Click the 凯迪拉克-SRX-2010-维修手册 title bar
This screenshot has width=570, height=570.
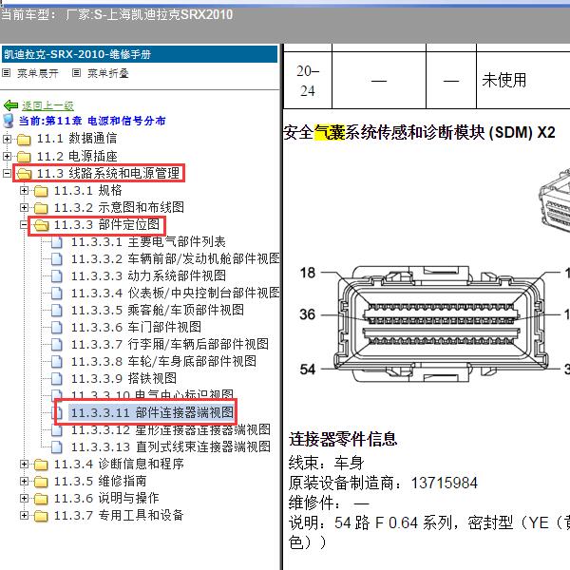coord(140,54)
